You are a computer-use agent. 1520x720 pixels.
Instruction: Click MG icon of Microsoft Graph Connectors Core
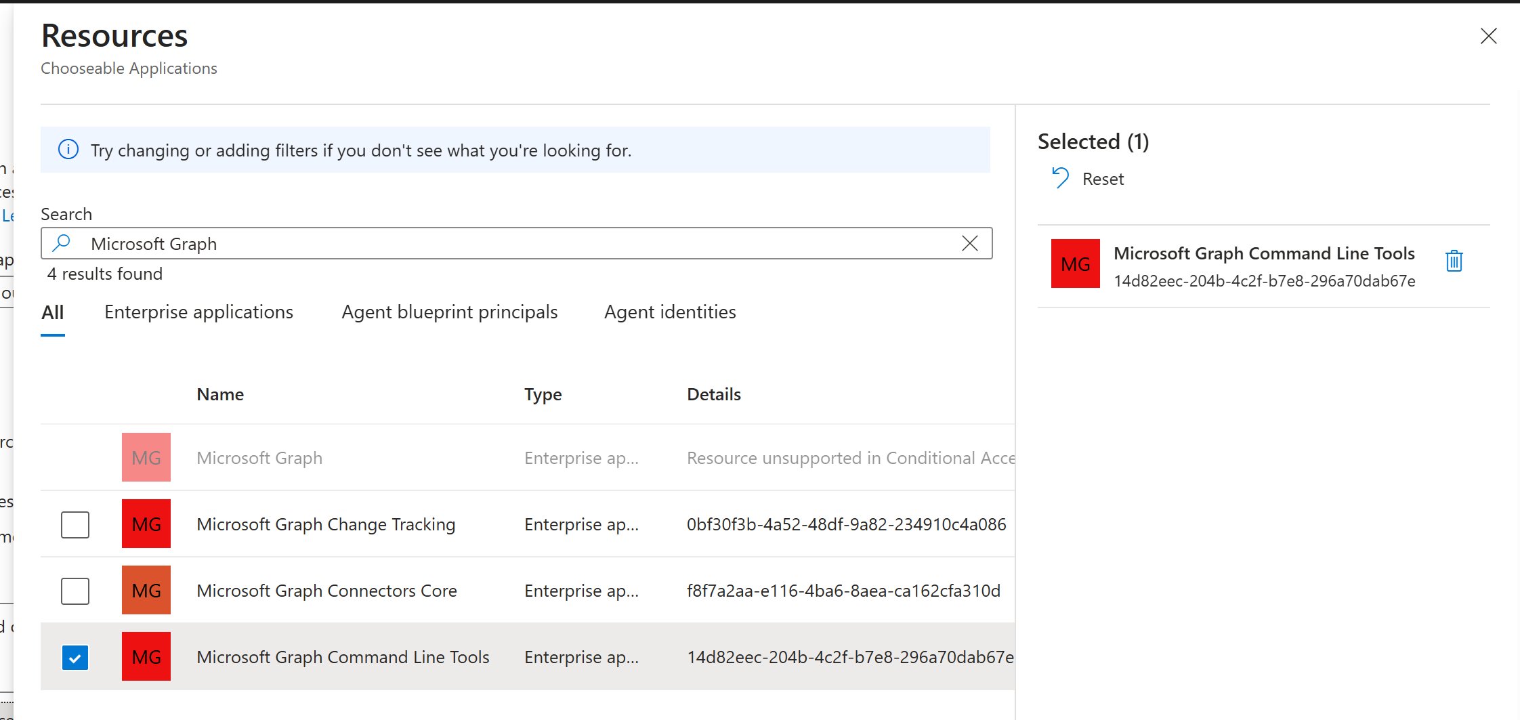click(146, 590)
